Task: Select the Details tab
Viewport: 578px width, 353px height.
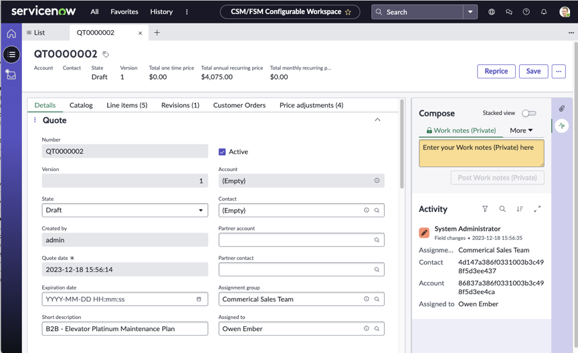Action: [45, 106]
